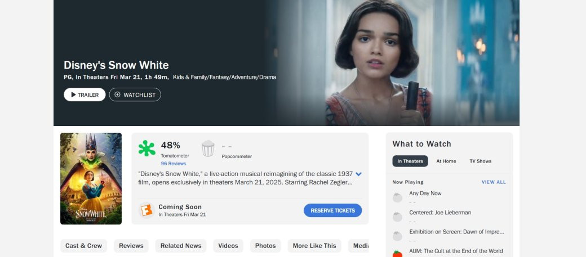Click the Popcornmeter popcorn bucket icon
Viewport: 586px width, 257px height.
208,148
